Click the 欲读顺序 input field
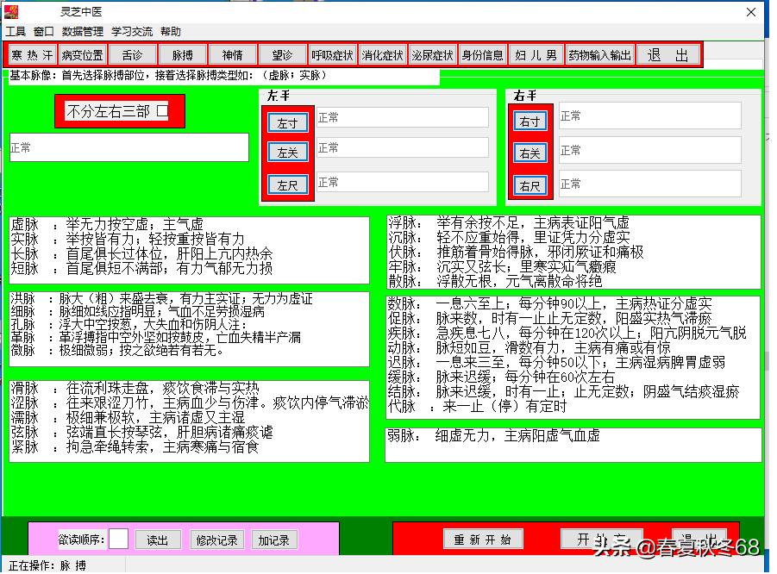This screenshot has width=777, height=574. point(119,539)
